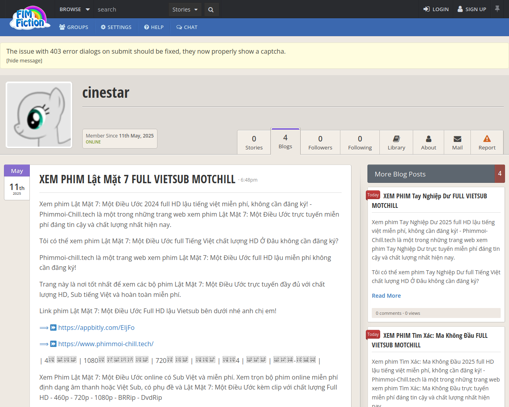
Task: Open the GROUPS menu
Action: [74, 27]
